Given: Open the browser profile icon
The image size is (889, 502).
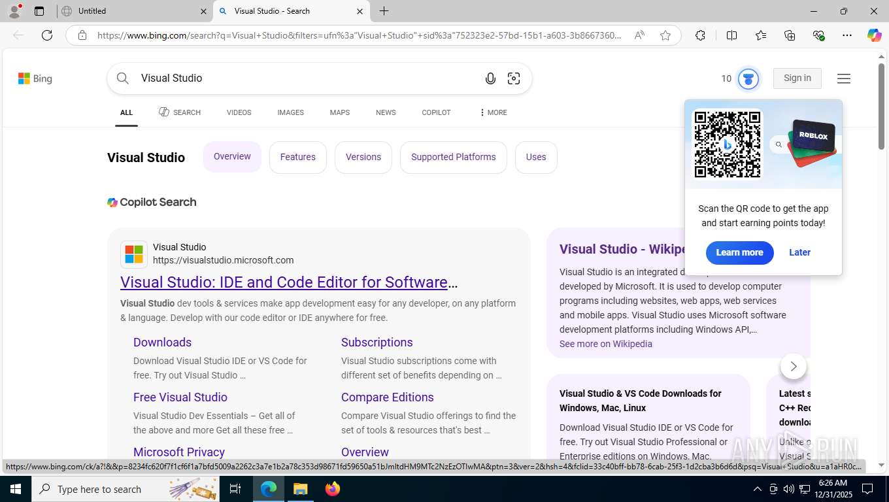Looking at the screenshot, I should (14, 11).
